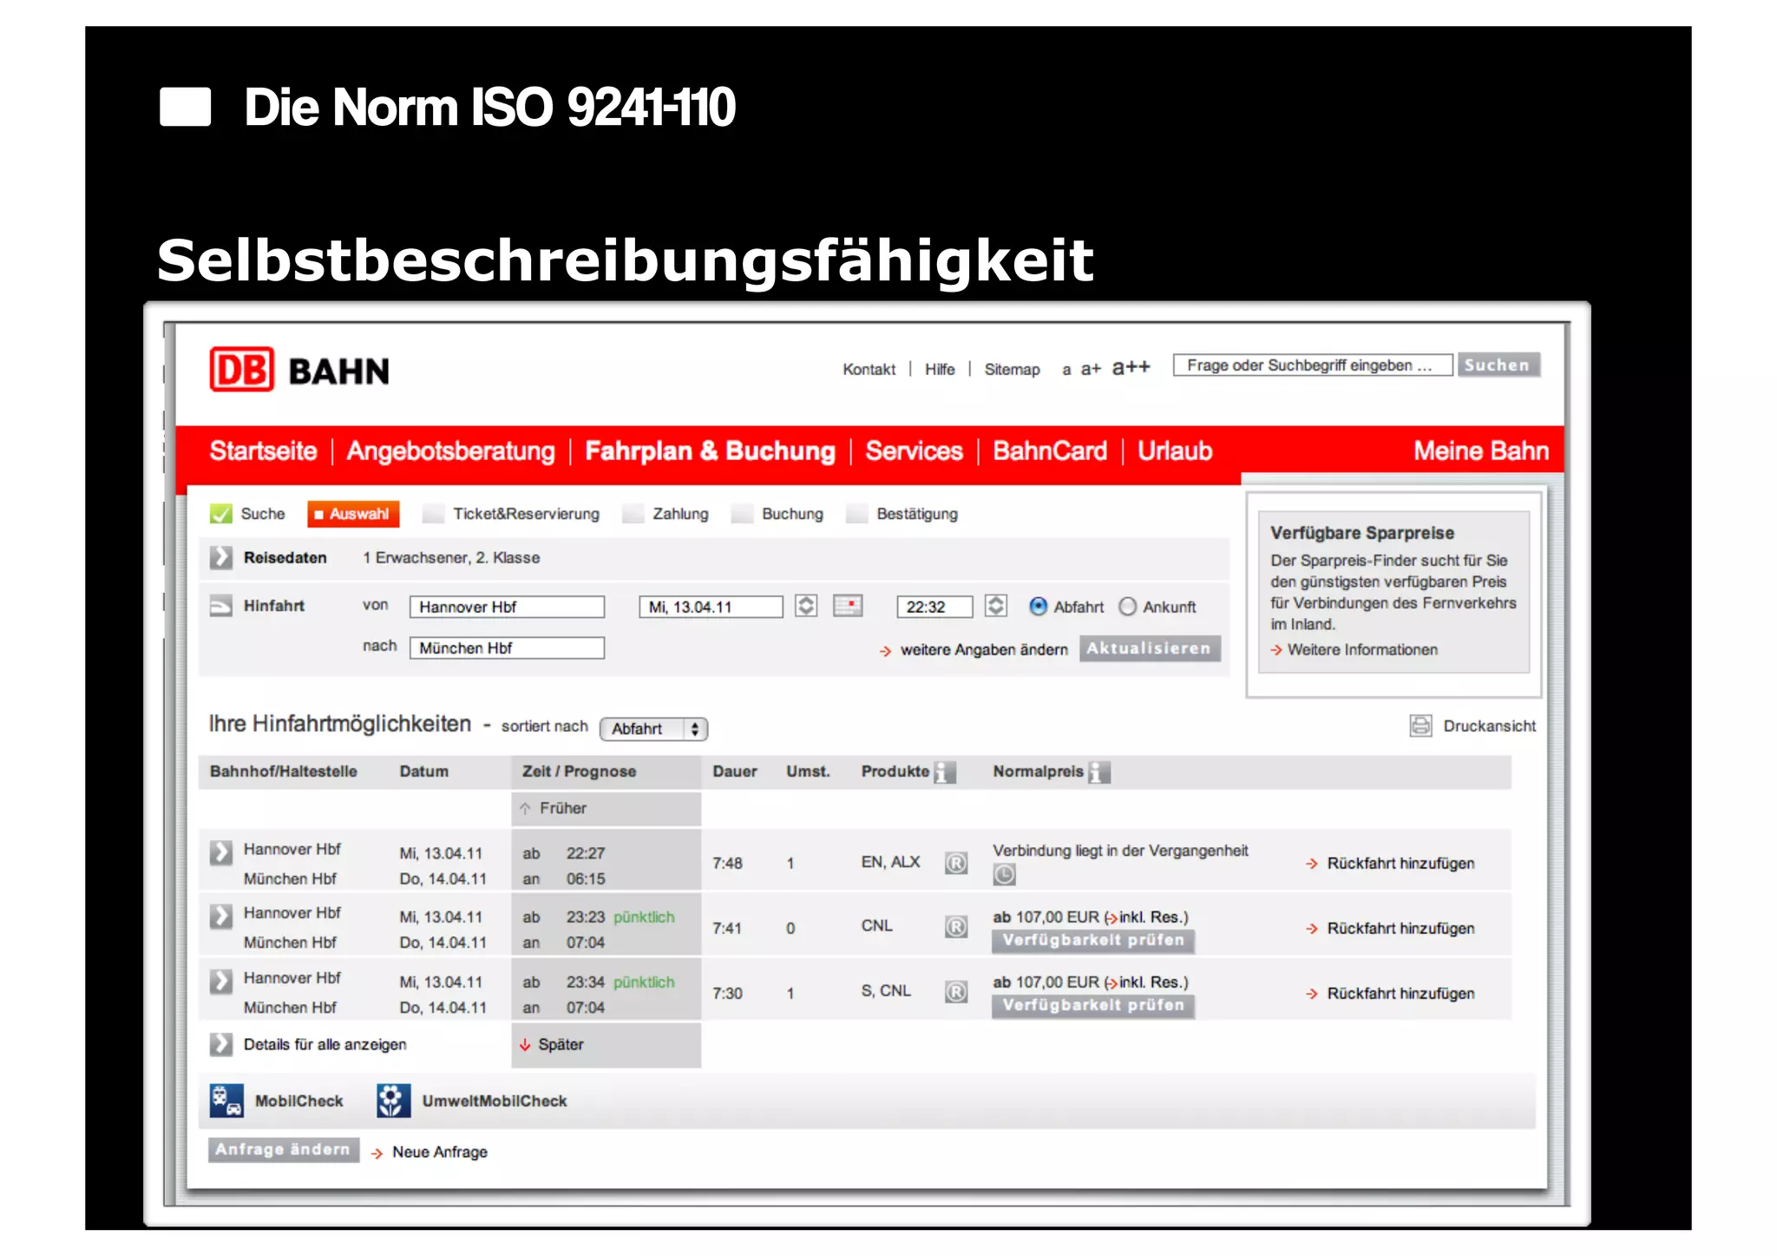The image size is (1777, 1256).
Task: Click the DB Bahn logo
Action: 299,370
